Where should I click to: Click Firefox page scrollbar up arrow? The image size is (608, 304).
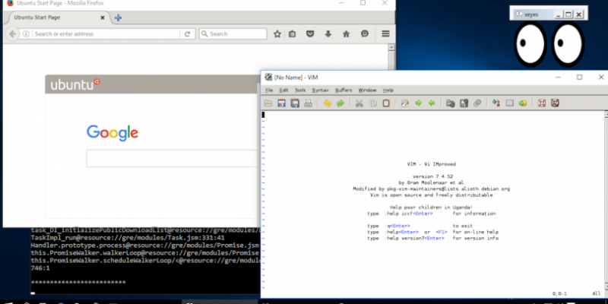coord(391,47)
